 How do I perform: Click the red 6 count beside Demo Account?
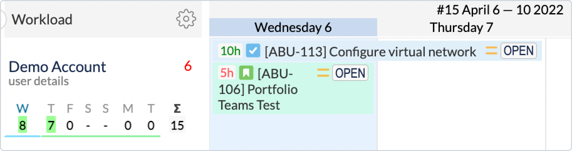click(188, 66)
